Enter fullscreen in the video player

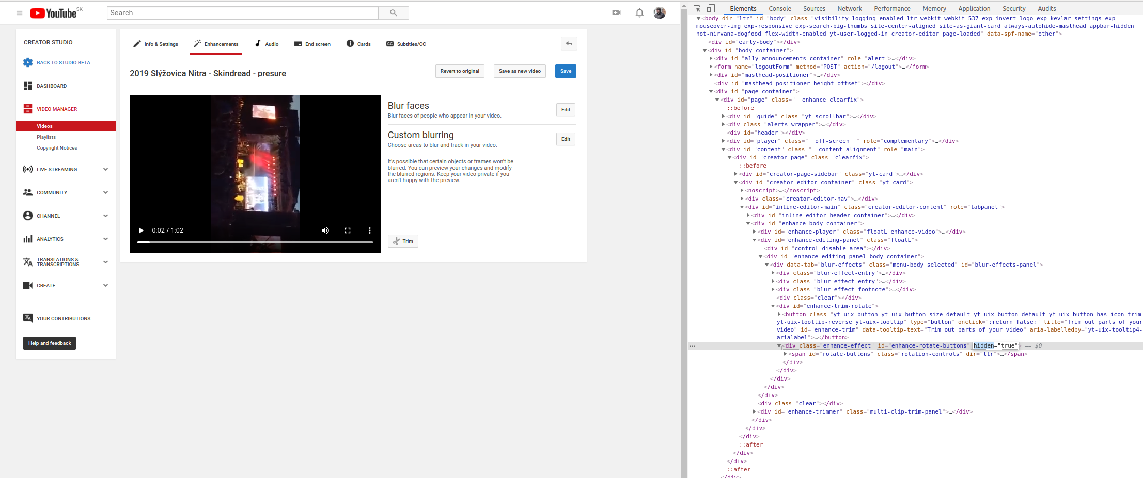tap(348, 230)
